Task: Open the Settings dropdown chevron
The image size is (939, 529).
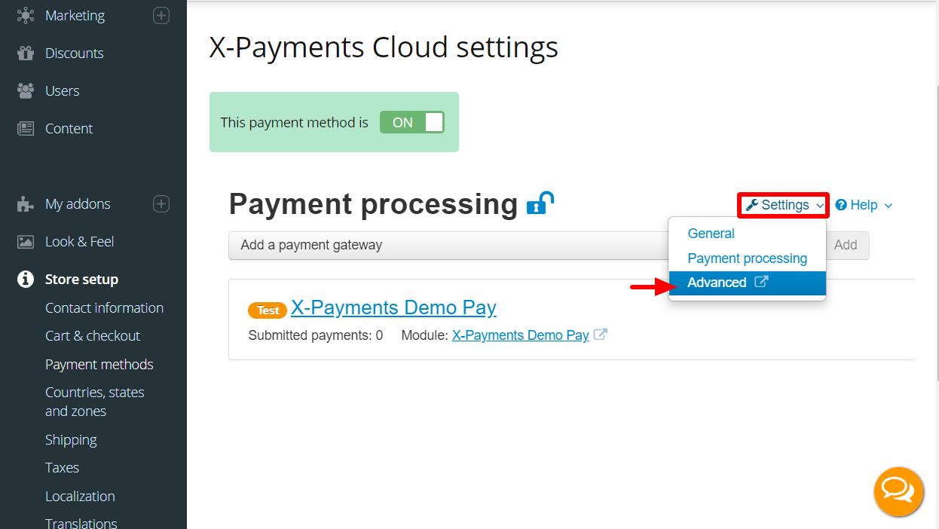Action: tap(820, 206)
